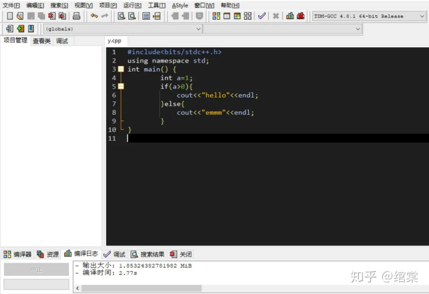Viewport: 429px width, 294px height.
Task: Click the '编译时间: 2.77s' log line
Action: pos(106,273)
